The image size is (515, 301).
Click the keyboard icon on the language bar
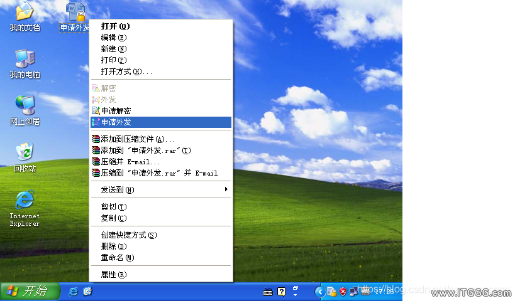tap(268, 292)
